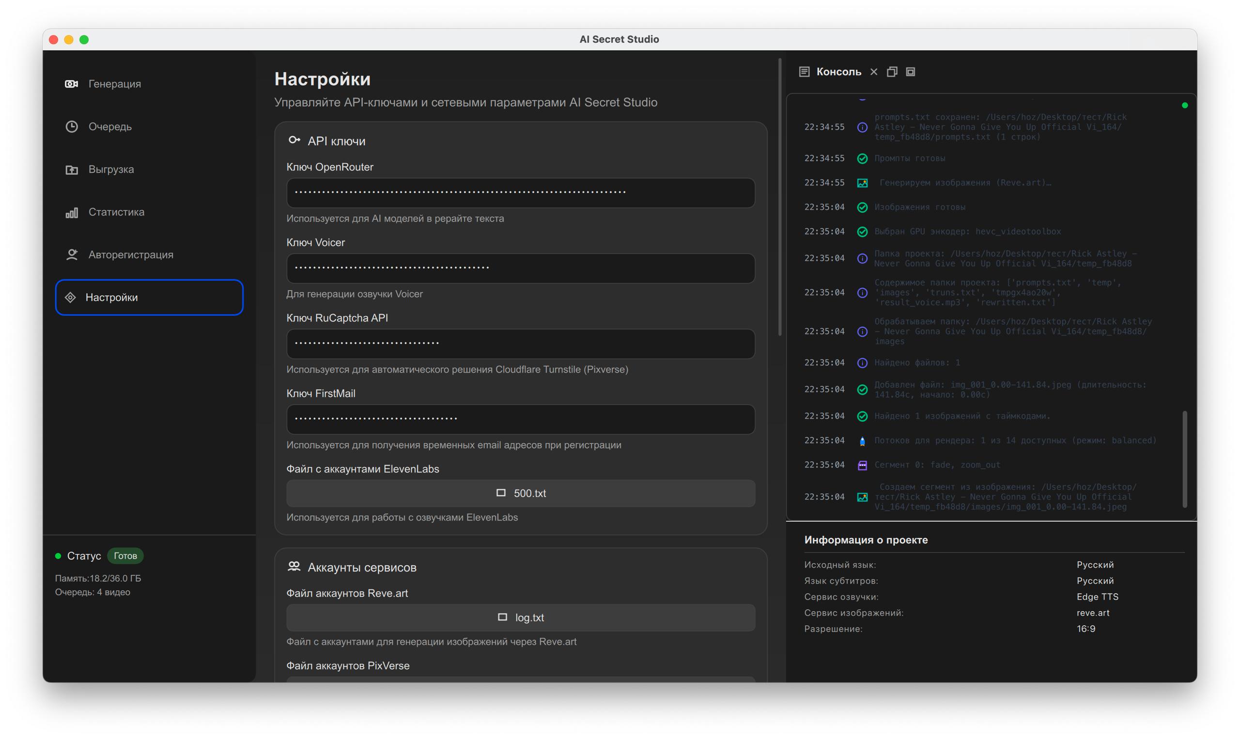Click the Autoregistration user icon
Image resolution: width=1240 pixels, height=739 pixels.
(x=71, y=255)
